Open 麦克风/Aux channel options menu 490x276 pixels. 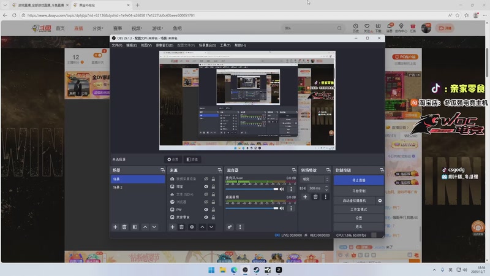291,189
